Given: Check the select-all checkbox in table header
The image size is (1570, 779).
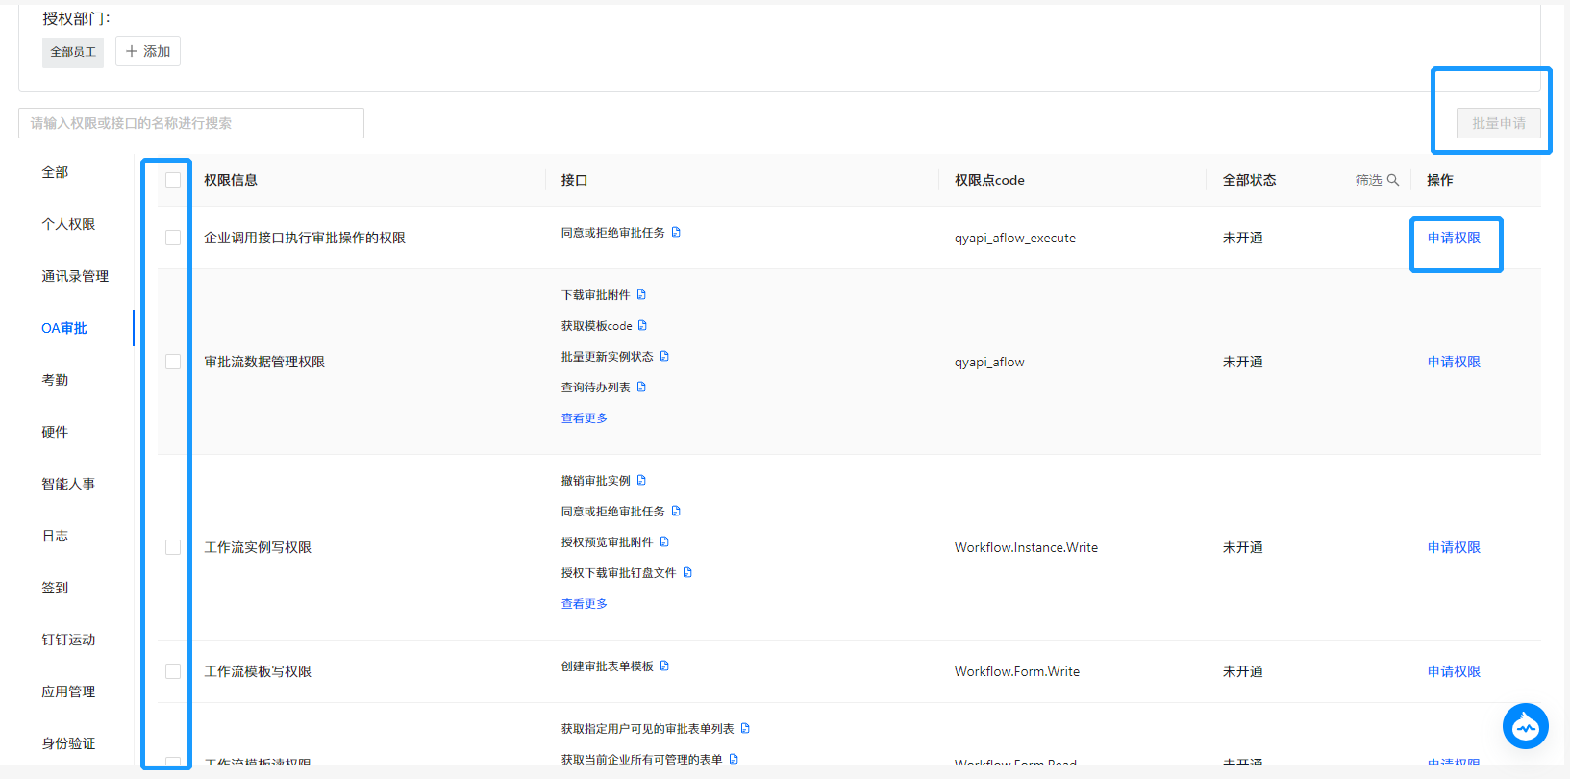Looking at the screenshot, I should [173, 180].
